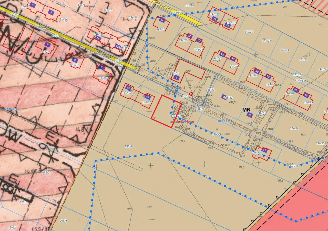Select house number marker 28

coord(257,71)
